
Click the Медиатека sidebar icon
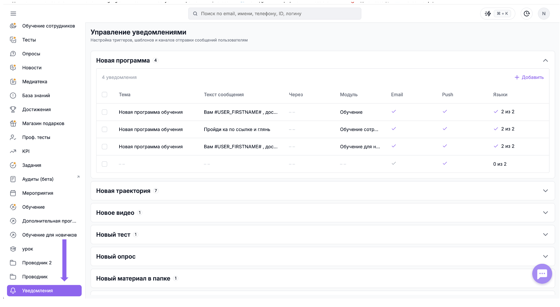(x=13, y=82)
